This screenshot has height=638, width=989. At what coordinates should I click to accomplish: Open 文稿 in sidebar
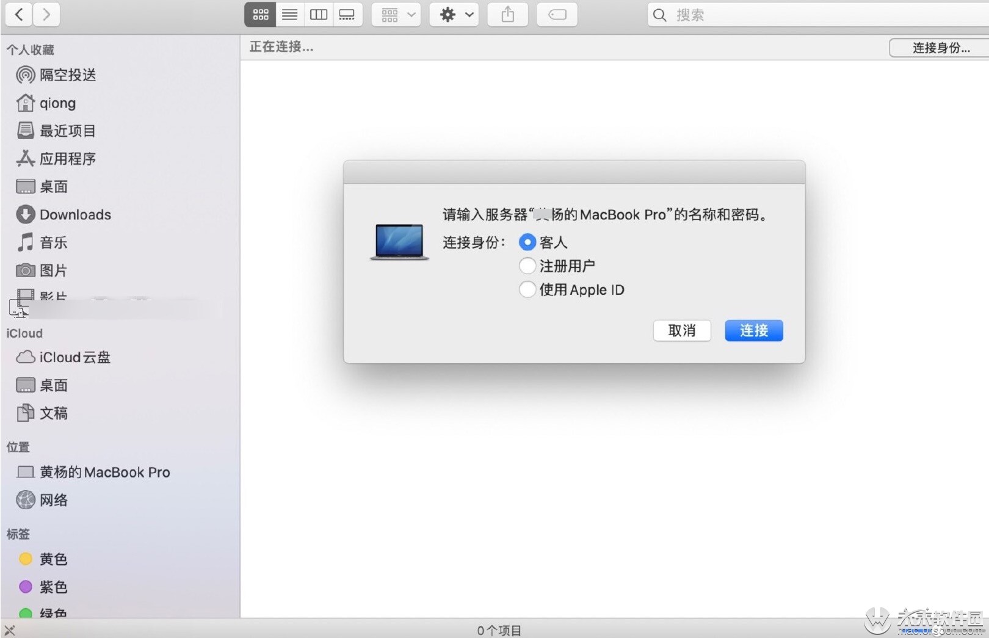(x=42, y=413)
